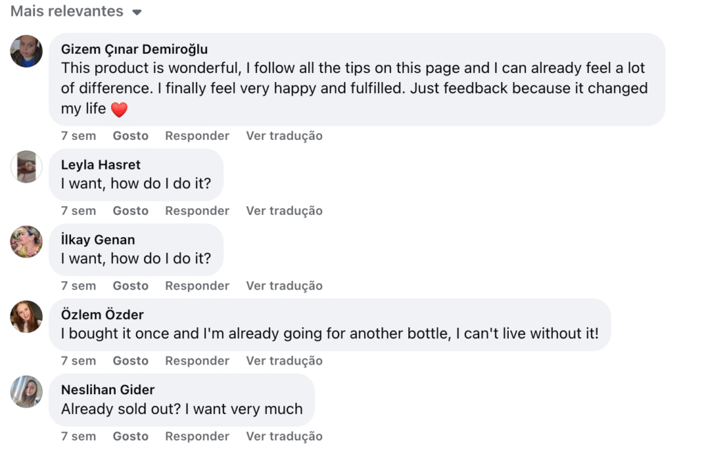
Task: Like Gizem's comment with Gosto
Action: (130, 136)
